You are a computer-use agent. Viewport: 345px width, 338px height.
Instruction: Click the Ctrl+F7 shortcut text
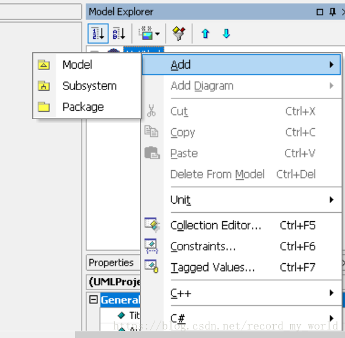click(x=298, y=267)
